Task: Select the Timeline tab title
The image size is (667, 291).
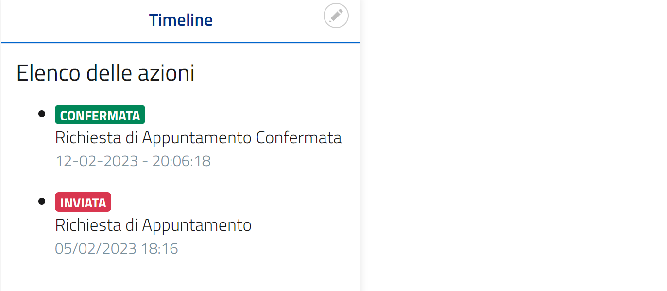Action: pos(181,20)
